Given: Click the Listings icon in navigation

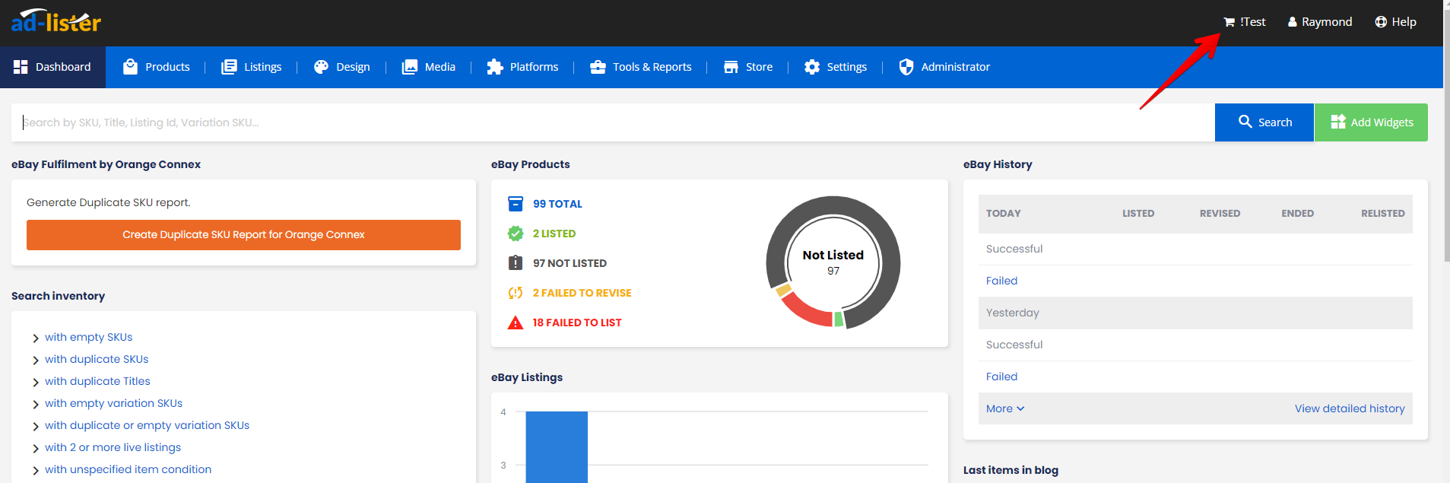Looking at the screenshot, I should [x=229, y=67].
